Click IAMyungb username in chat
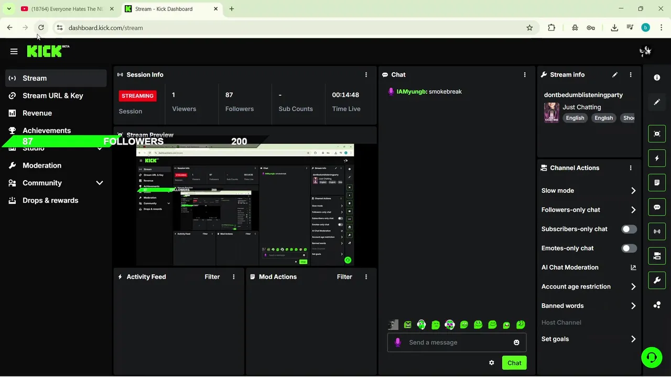Viewport: 671px width, 377px height. pyautogui.click(x=411, y=92)
